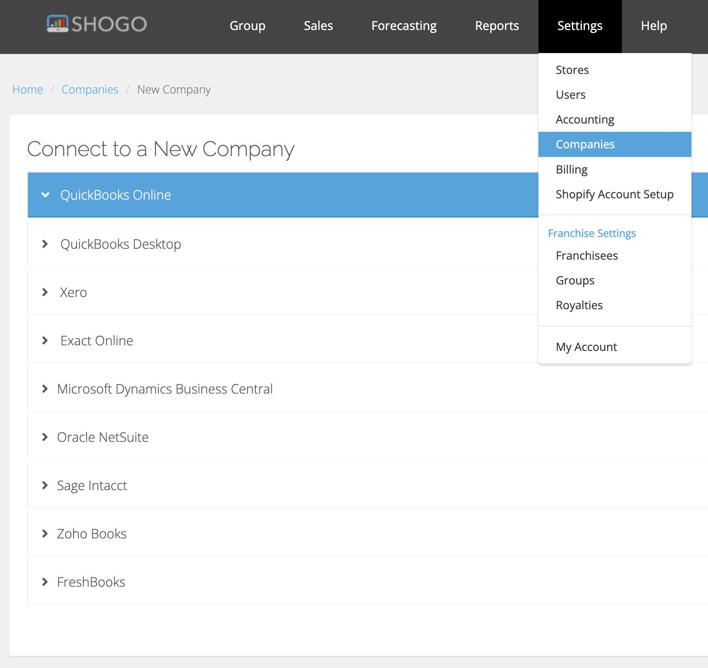Collapse the QuickBooks Online chevron
The height and width of the screenshot is (668, 708).
(45, 195)
